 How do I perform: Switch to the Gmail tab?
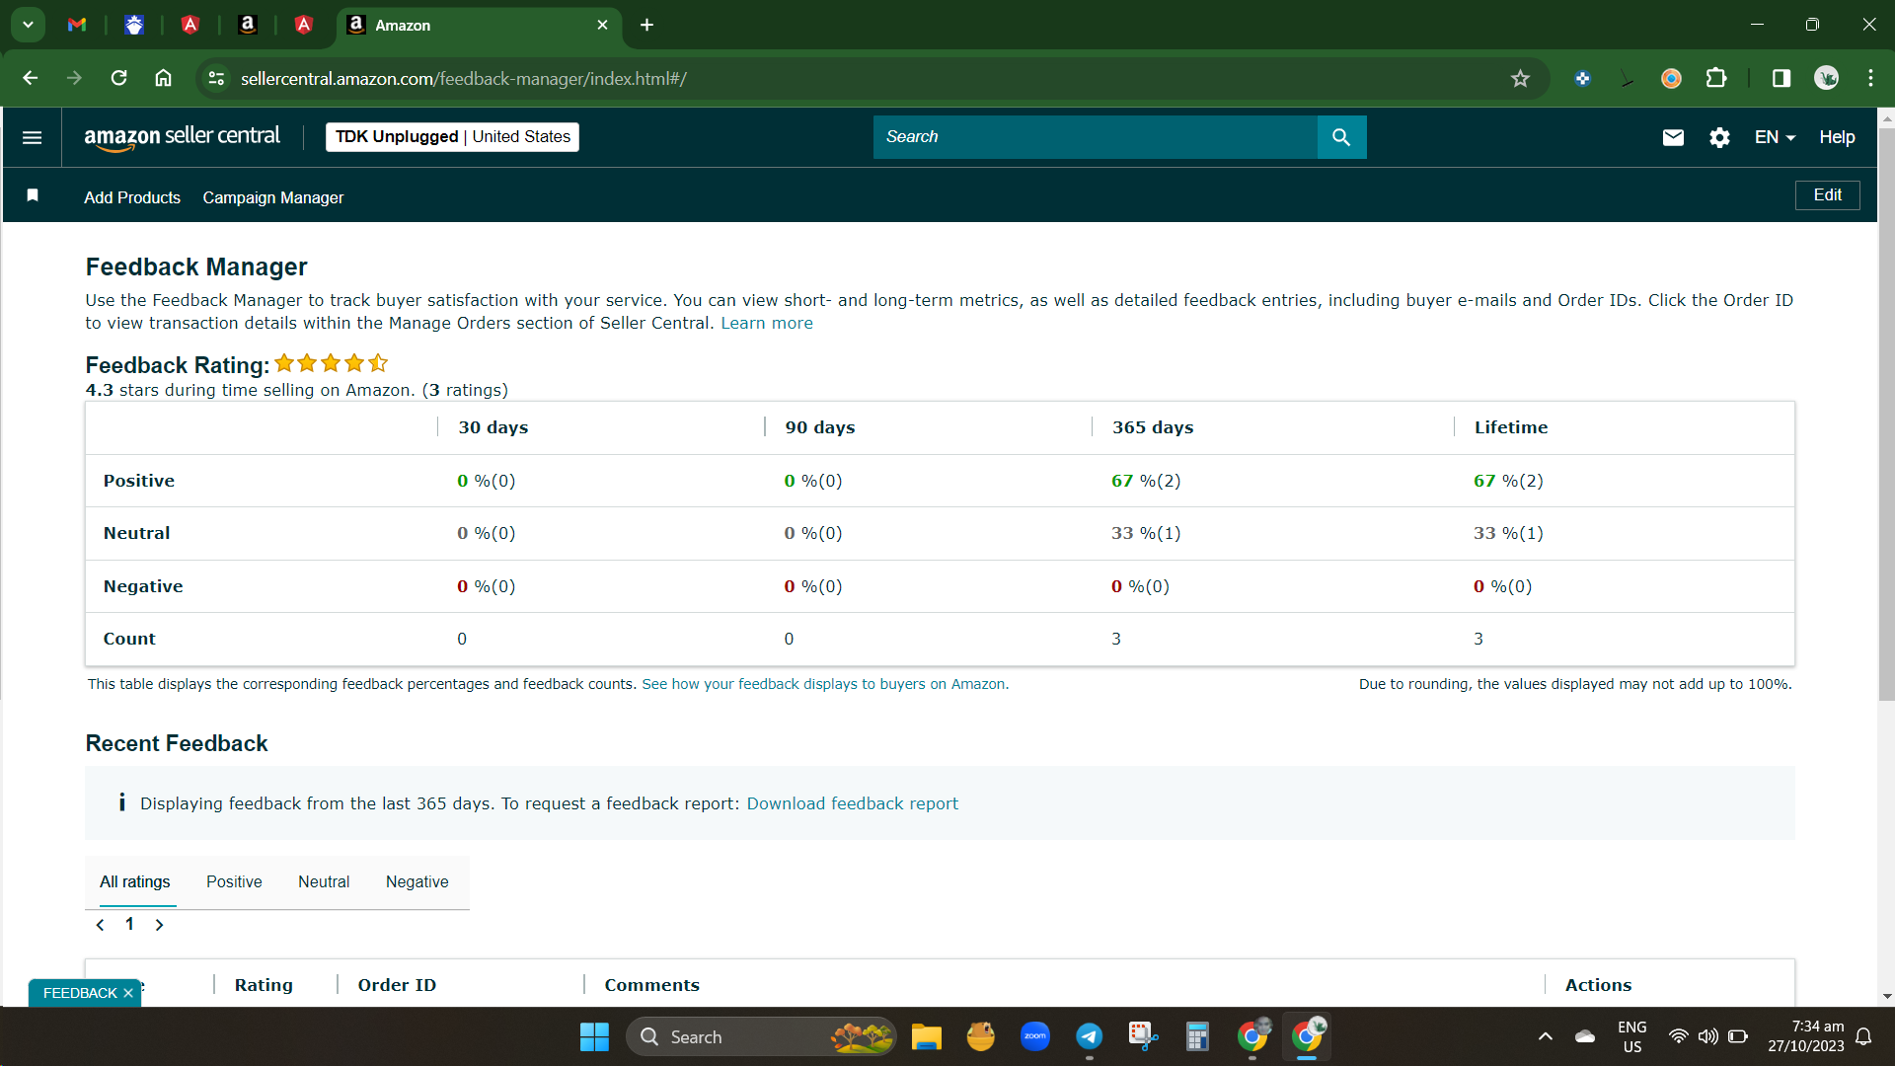[77, 25]
